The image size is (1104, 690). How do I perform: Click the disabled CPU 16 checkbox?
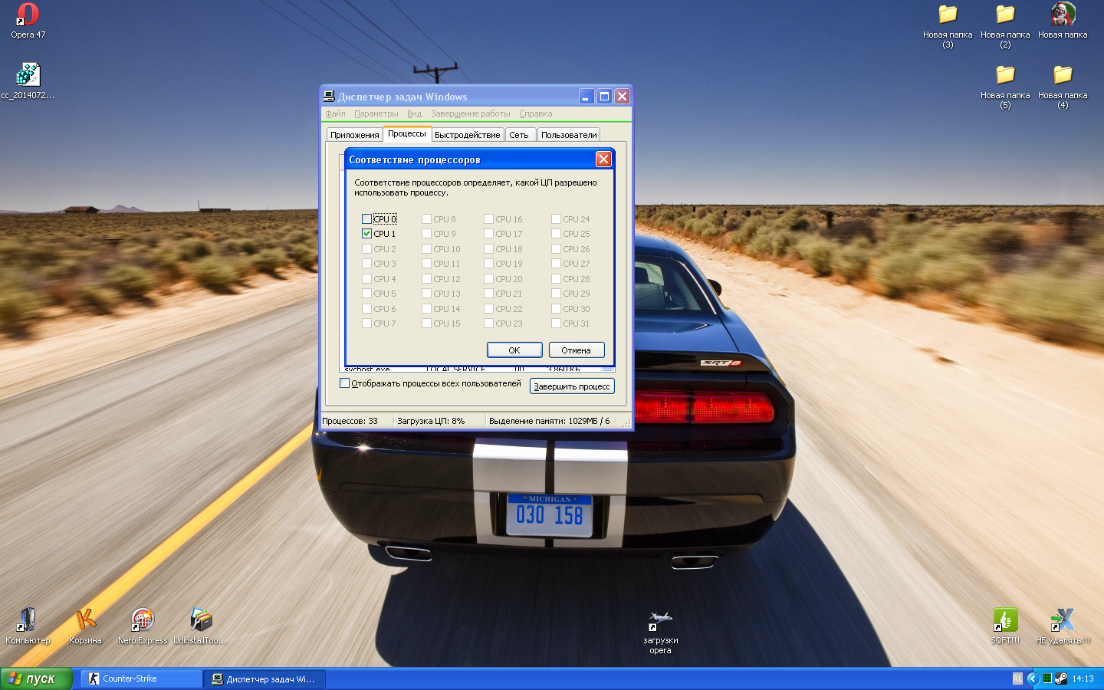click(488, 219)
